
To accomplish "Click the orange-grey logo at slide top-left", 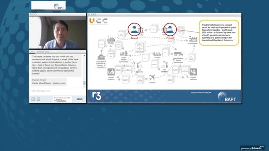I will pos(98,21).
